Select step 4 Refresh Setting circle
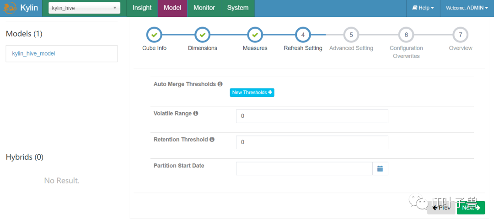 pyautogui.click(x=303, y=35)
